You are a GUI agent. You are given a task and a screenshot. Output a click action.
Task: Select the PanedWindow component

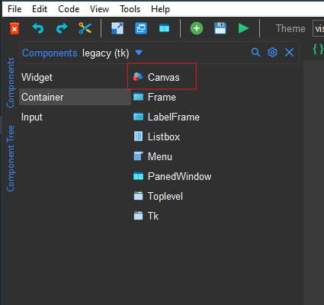[x=172, y=176]
